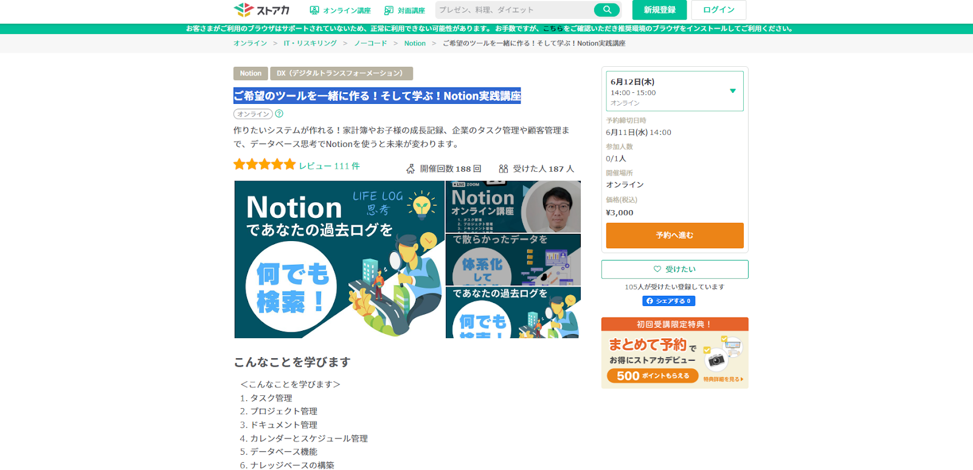
Task: Open the main Notion course image
Action: pyautogui.click(x=339, y=259)
